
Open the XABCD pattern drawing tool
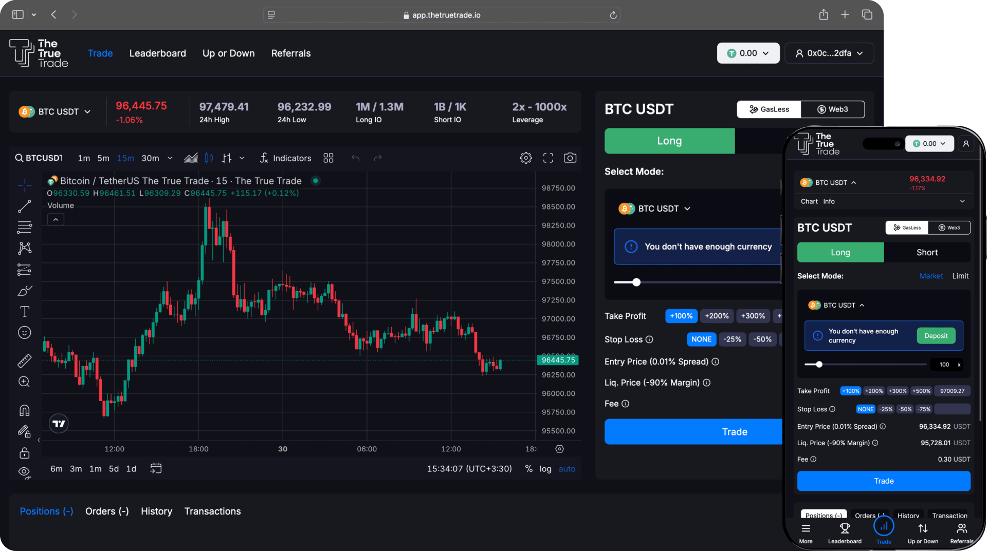pos(24,248)
